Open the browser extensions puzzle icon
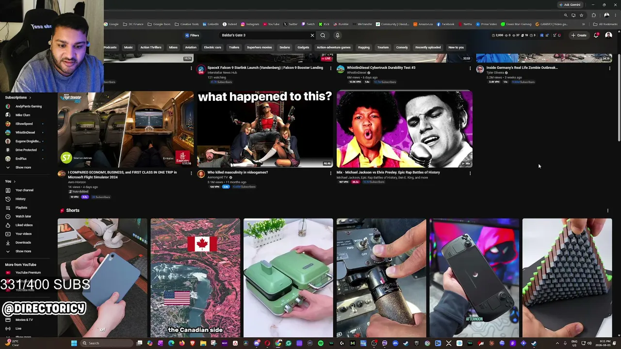The width and height of the screenshot is (621, 349). click(594, 15)
